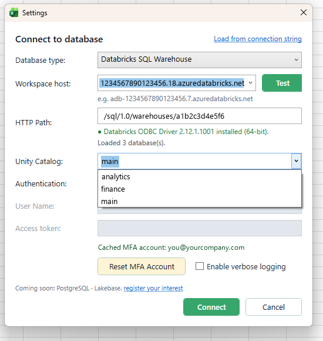Click the Cached MFA account text

tap(171, 248)
